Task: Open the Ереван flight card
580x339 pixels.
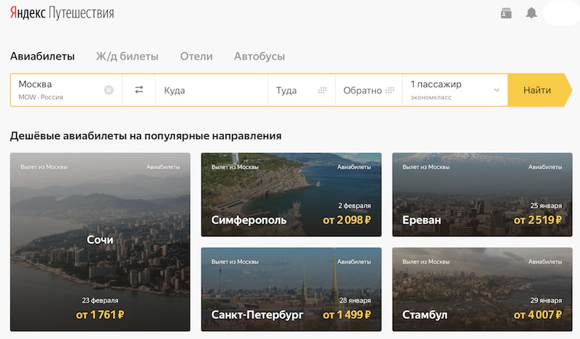Action: (482, 194)
